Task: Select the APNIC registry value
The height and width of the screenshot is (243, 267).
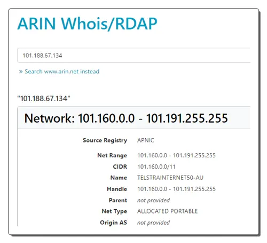Action: 145,140
